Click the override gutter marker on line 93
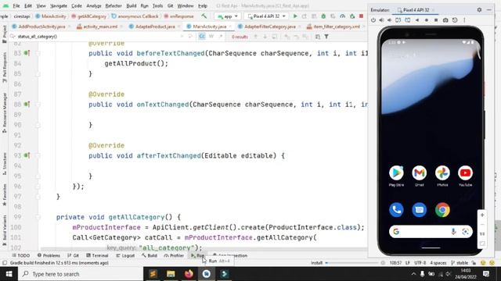This screenshot has height=281, width=501. coord(27,155)
